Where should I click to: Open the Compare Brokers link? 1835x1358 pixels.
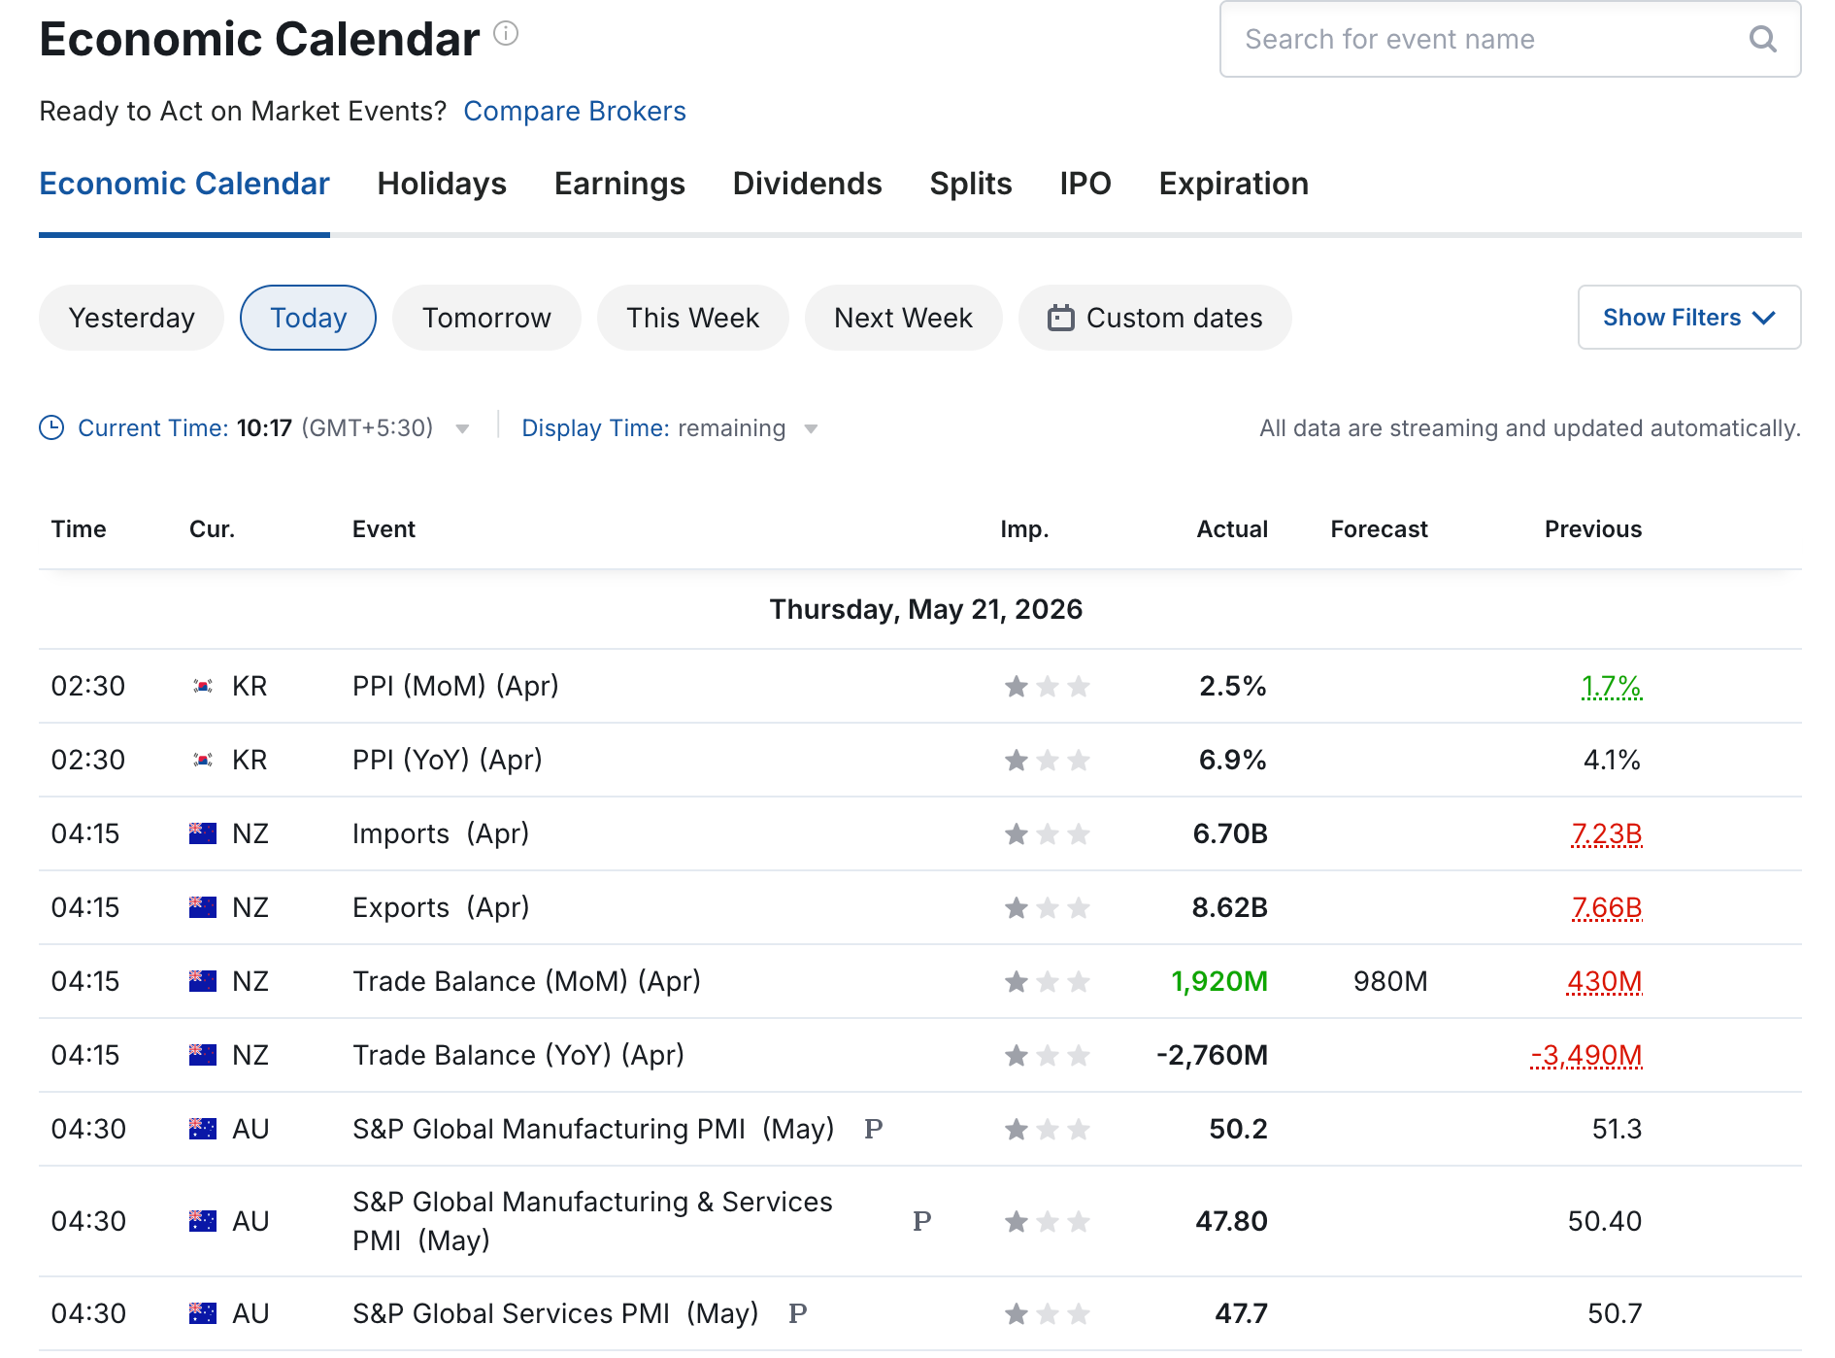click(575, 111)
